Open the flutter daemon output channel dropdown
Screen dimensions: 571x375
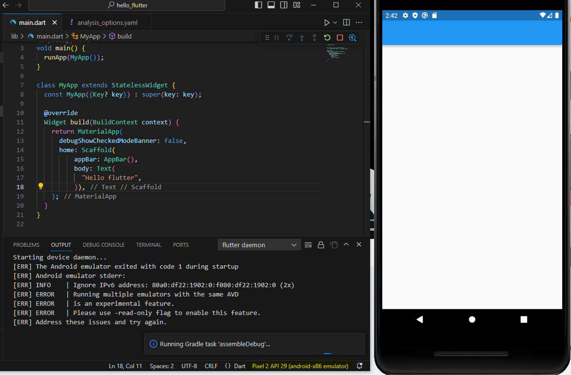pos(259,245)
